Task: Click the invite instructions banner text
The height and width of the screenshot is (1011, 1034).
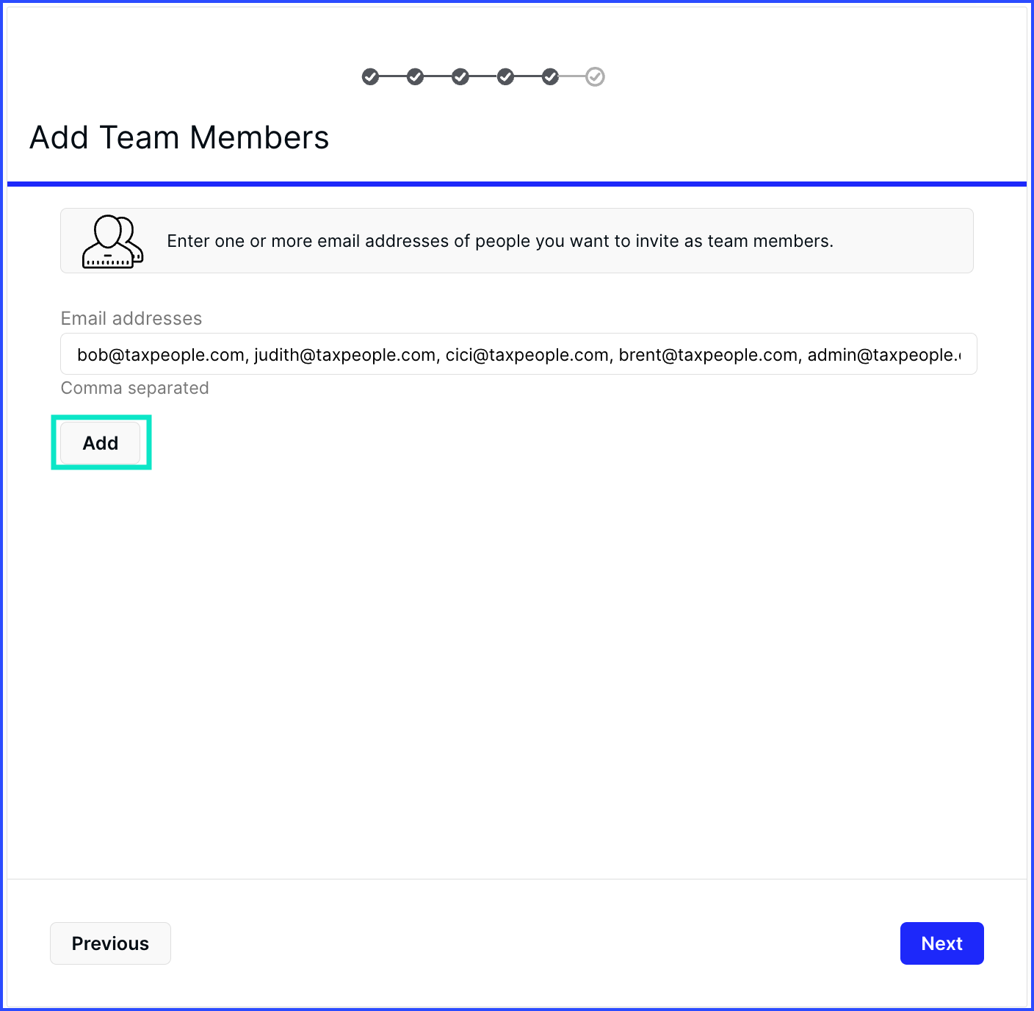Action: [x=500, y=241]
